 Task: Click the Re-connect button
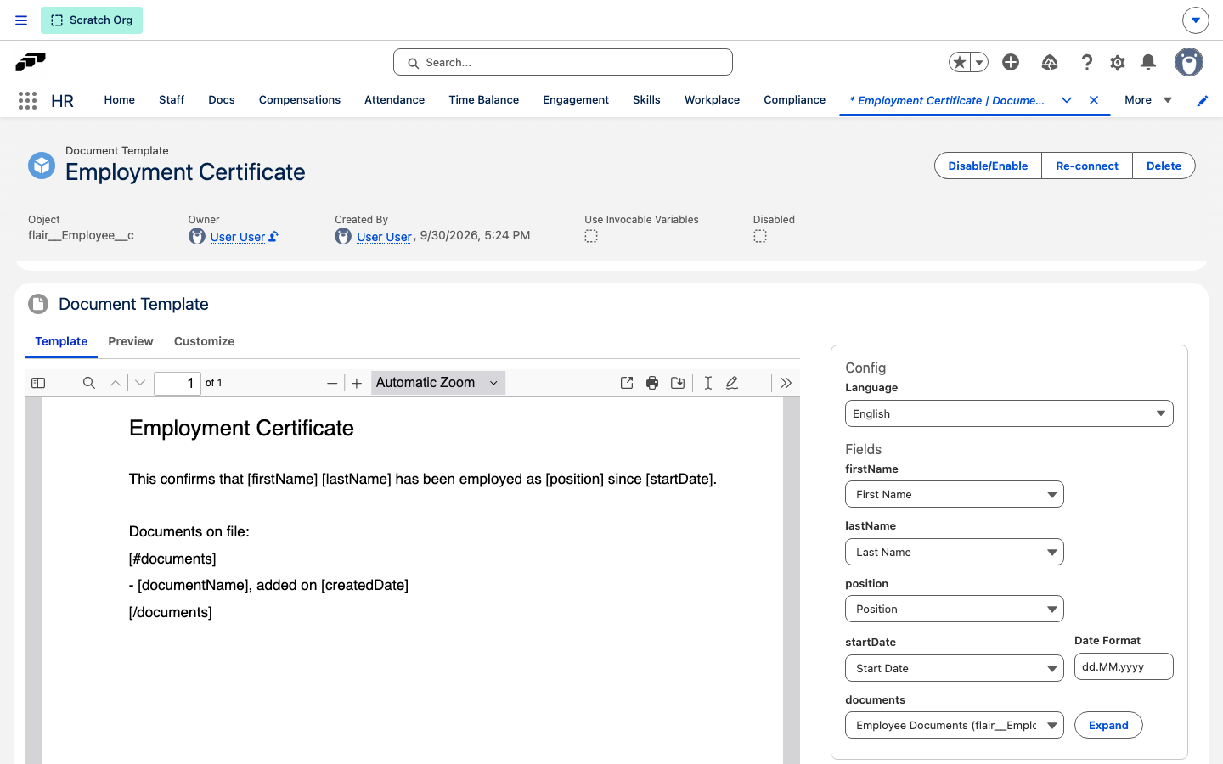1087,166
